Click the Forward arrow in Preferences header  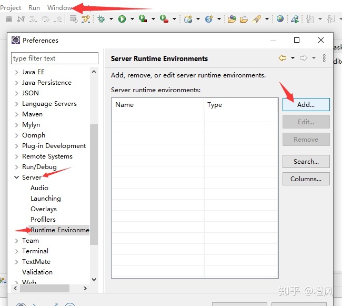pyautogui.click(x=304, y=58)
